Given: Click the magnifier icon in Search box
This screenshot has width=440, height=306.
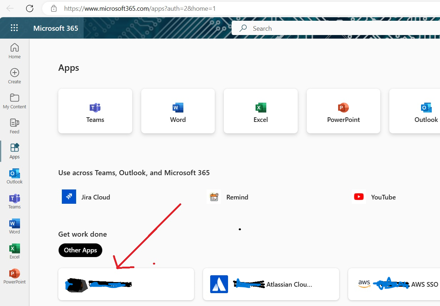Looking at the screenshot, I should tap(243, 28).
